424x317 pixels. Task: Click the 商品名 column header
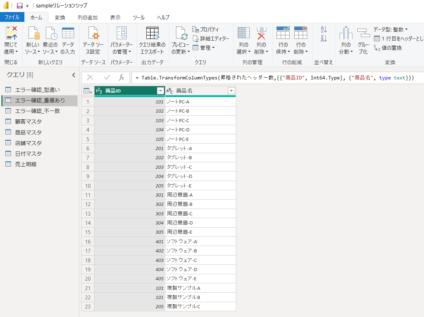(x=200, y=91)
